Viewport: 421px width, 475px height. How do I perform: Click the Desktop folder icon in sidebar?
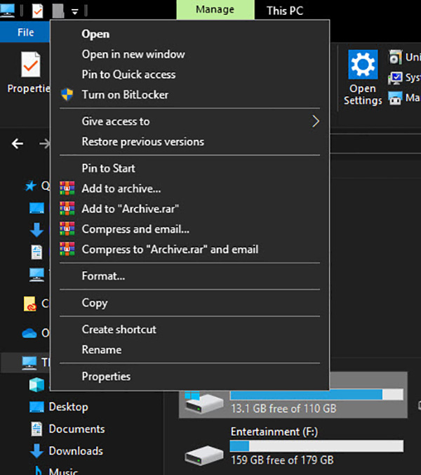[36, 407]
